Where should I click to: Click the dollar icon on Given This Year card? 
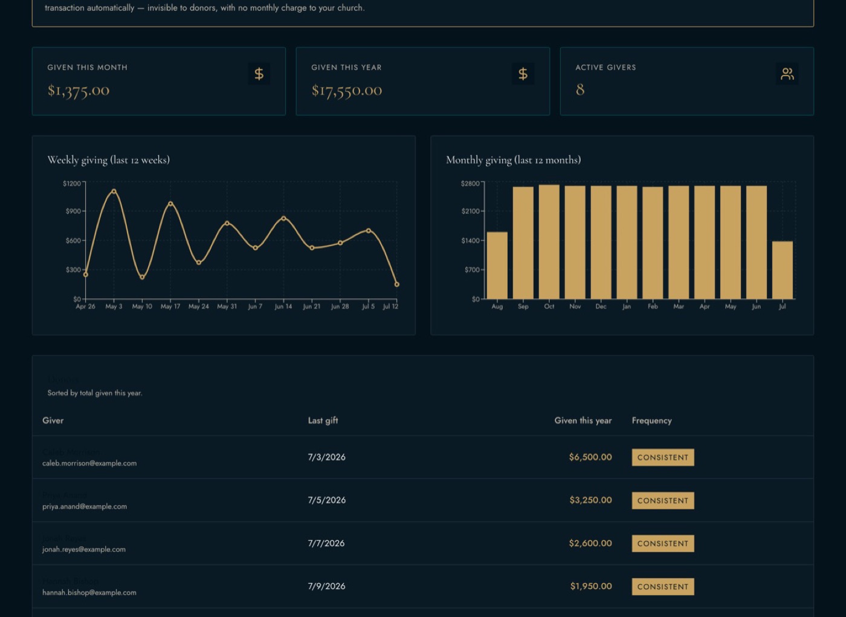coord(523,74)
